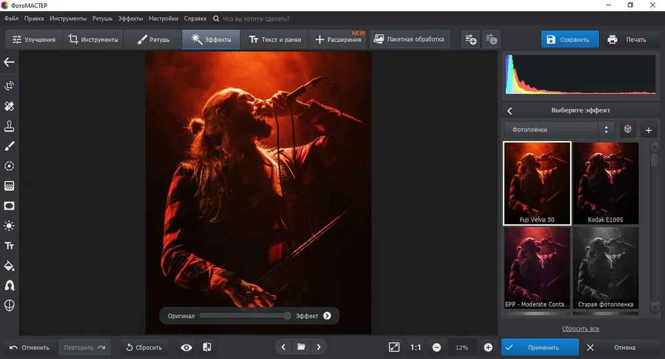Click the fit-to-screen icon
The height and width of the screenshot is (359, 665).
click(x=394, y=347)
